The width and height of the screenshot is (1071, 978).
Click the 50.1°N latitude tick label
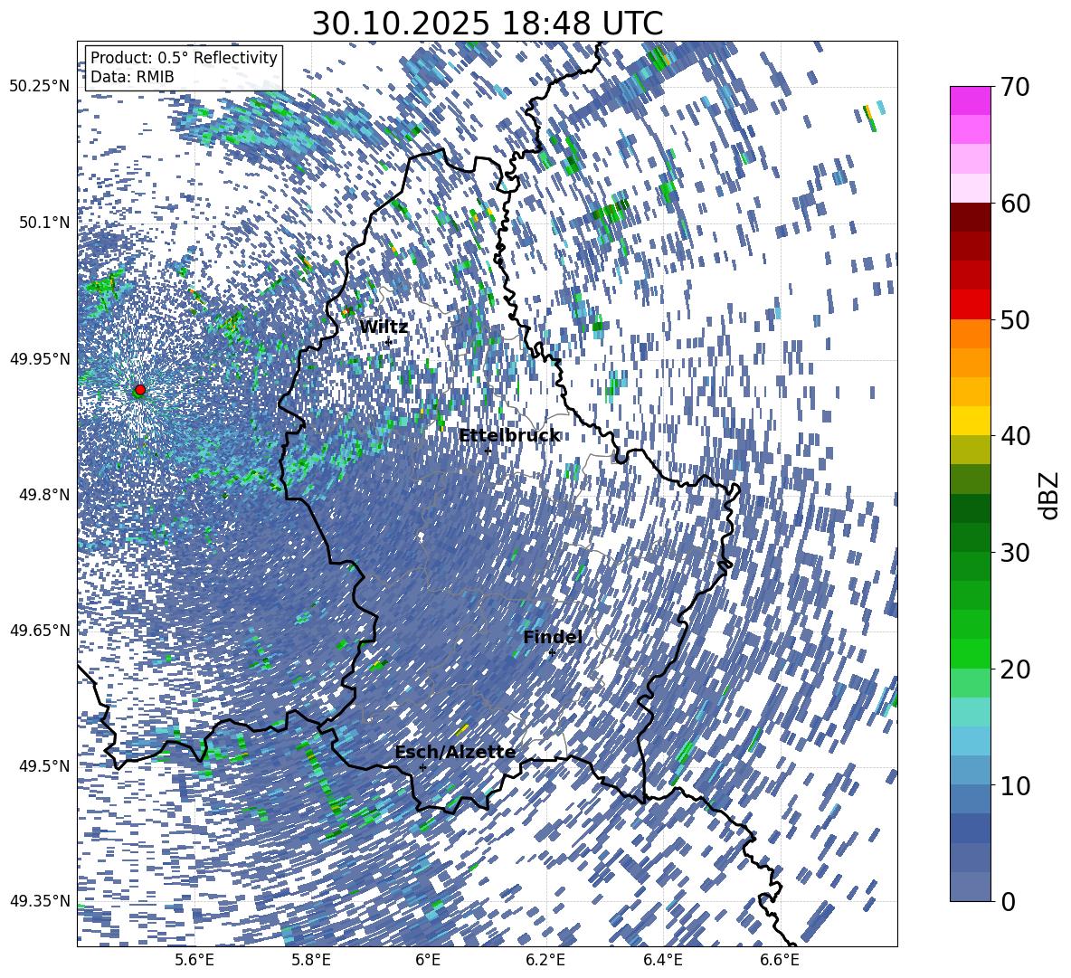tap(45, 223)
